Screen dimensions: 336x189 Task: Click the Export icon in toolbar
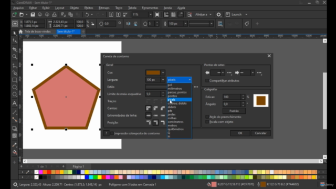tap(118, 15)
